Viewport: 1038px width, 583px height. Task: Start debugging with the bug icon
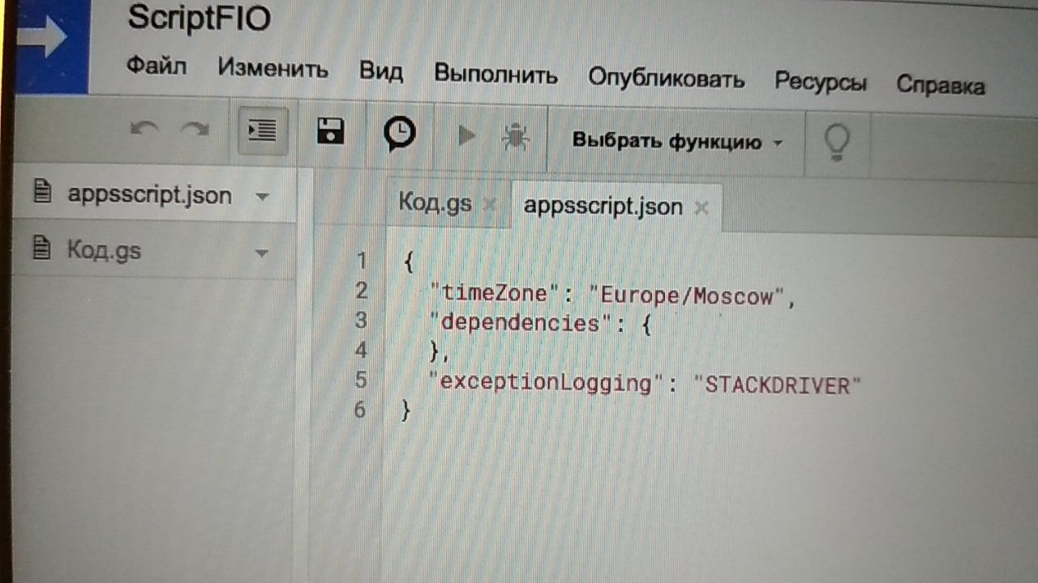(515, 137)
